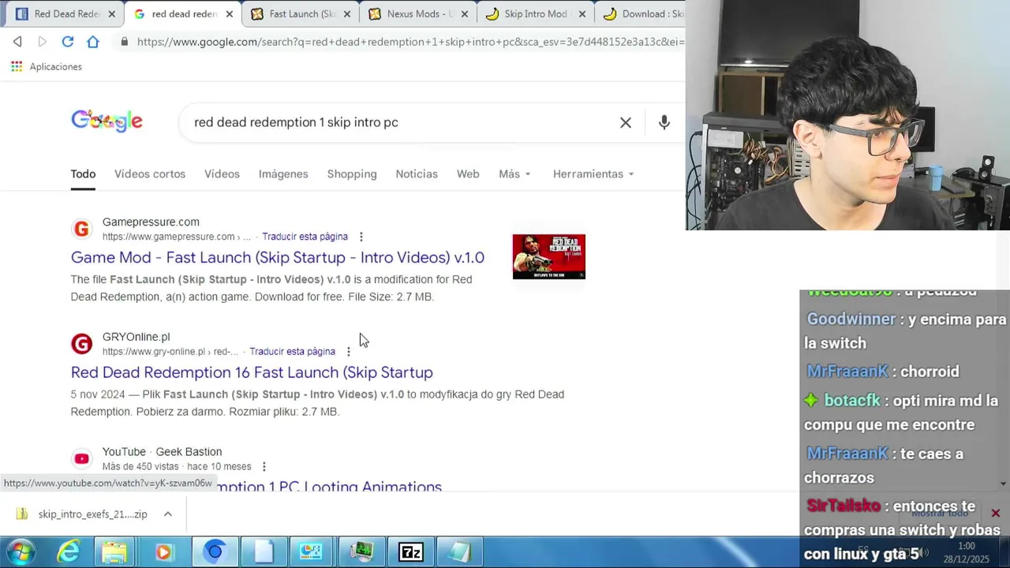Click the GRYOnline.pl site name
The height and width of the screenshot is (568, 1010).
136,338
